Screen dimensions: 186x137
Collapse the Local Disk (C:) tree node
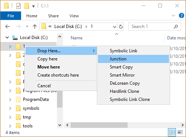click(7, 38)
